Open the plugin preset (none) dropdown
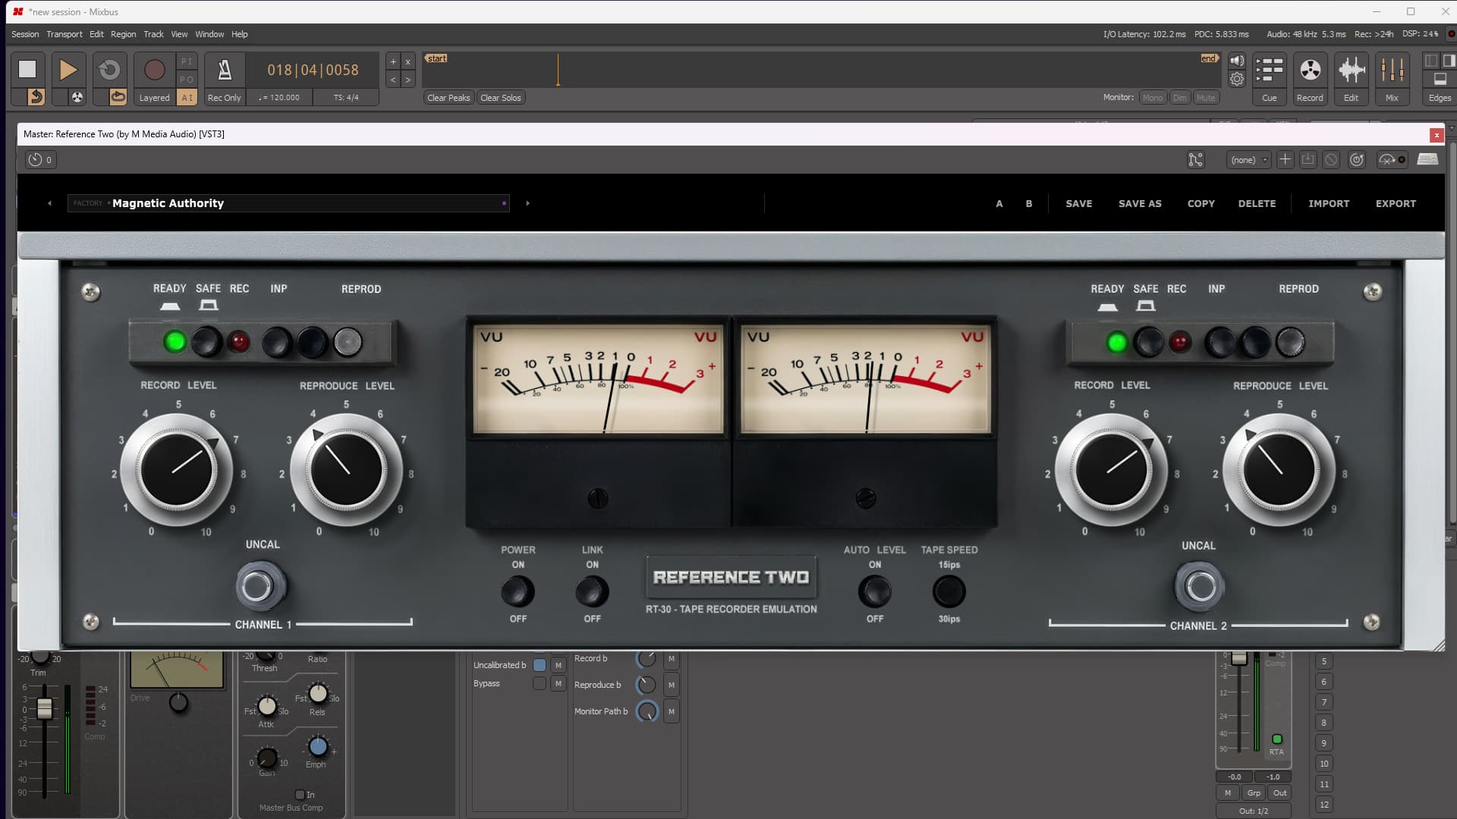Image resolution: width=1457 pixels, height=819 pixels. point(1248,159)
